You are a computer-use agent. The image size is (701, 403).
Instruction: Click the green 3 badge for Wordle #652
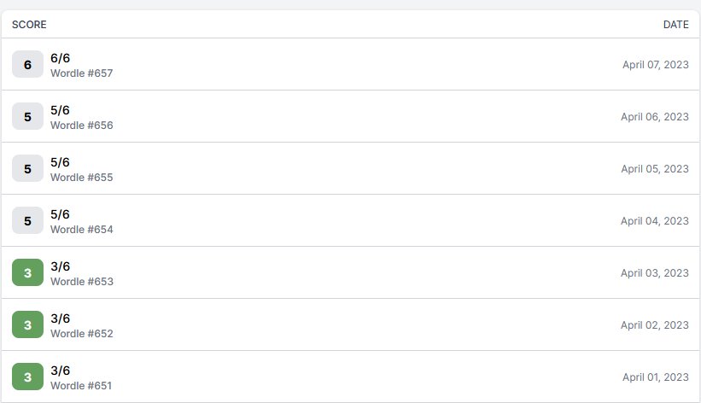click(27, 324)
